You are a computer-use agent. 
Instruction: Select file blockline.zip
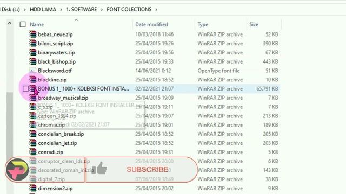coord(52,80)
